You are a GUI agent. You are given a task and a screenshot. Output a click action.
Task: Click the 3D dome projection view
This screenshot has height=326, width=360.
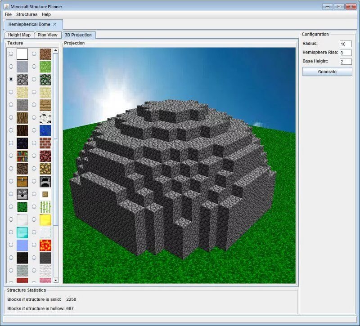click(179, 165)
